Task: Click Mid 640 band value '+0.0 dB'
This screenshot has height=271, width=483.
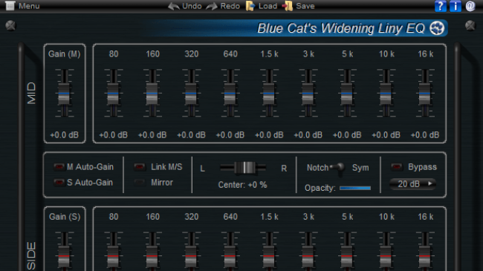Action: coord(230,135)
